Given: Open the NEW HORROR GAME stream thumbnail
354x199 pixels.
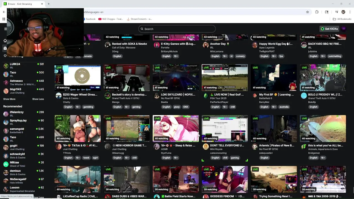Looking at the screenshot, I should 127,129.
